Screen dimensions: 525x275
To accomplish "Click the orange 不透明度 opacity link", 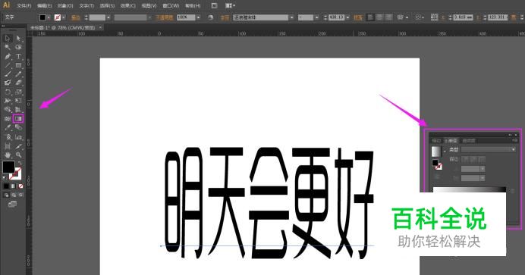I will point(164,17).
